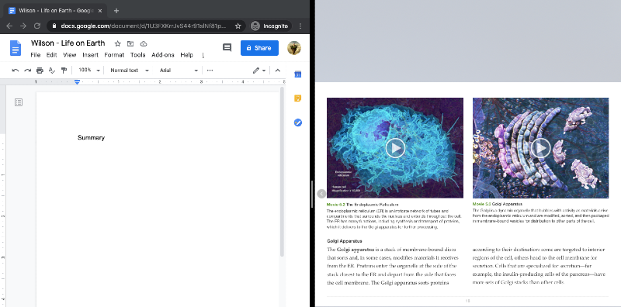Open a new Chrome tab

coord(116,11)
